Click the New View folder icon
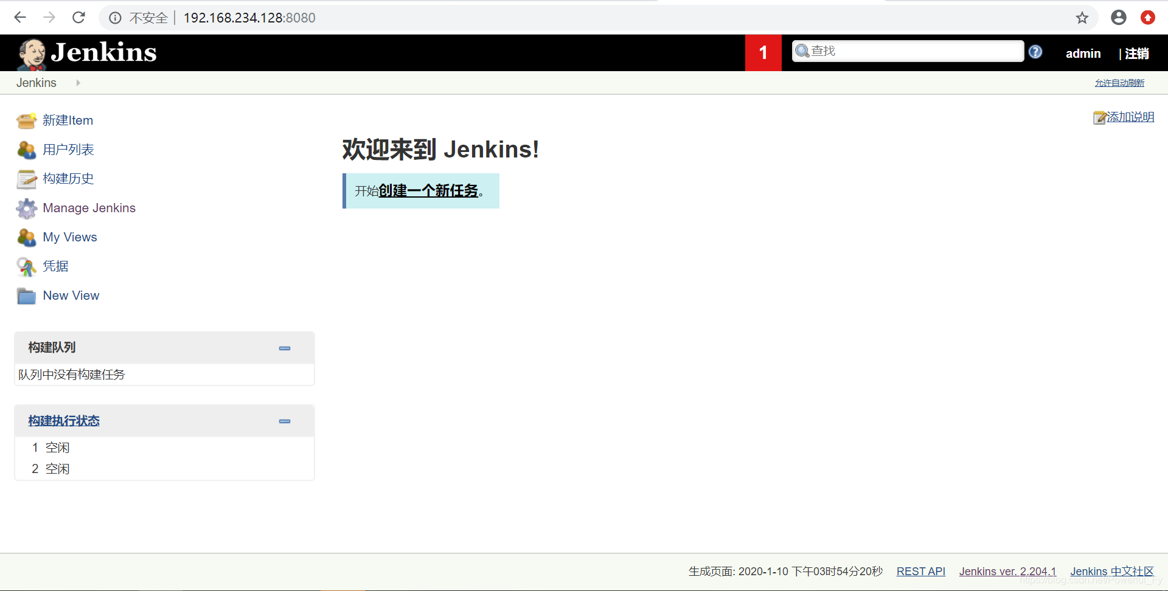The width and height of the screenshot is (1168, 591). (x=26, y=295)
